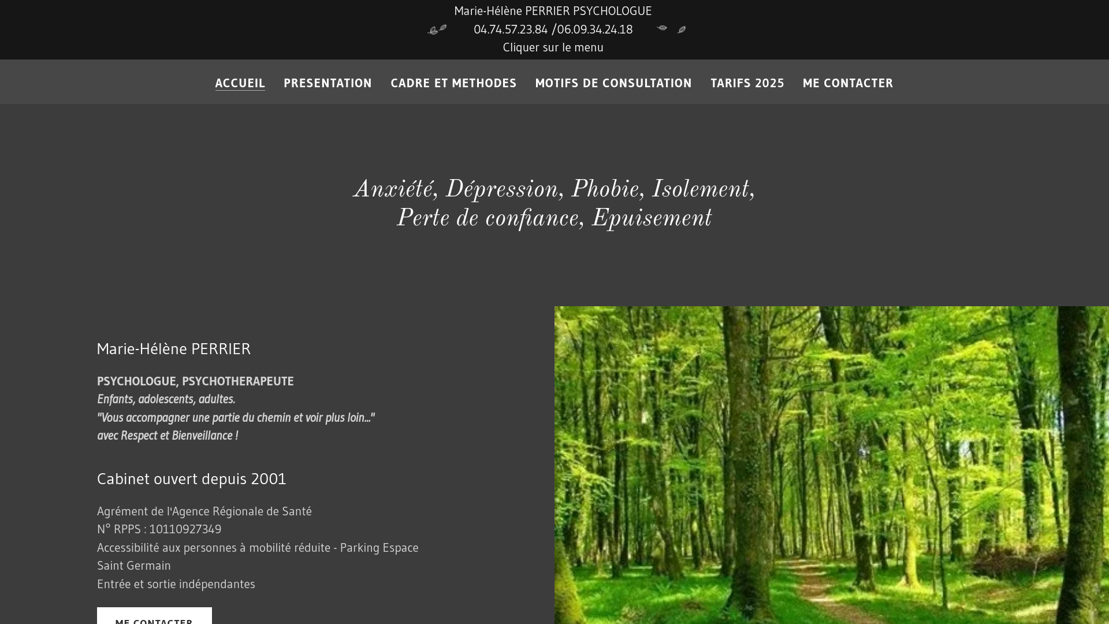The width and height of the screenshot is (1109, 624).
Task: Click the Anxiété, Dépression headline text
Action: coord(554,202)
